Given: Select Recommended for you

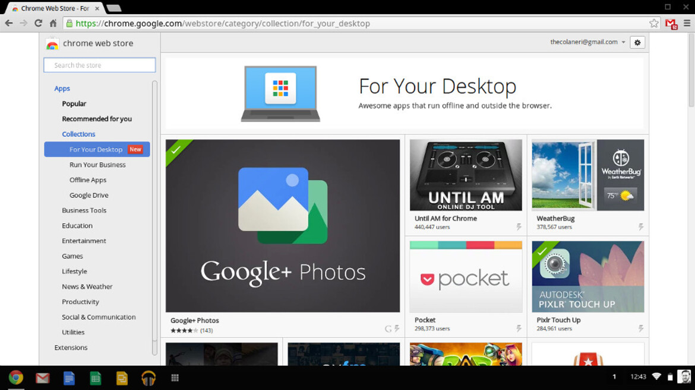Looking at the screenshot, I should tap(97, 119).
